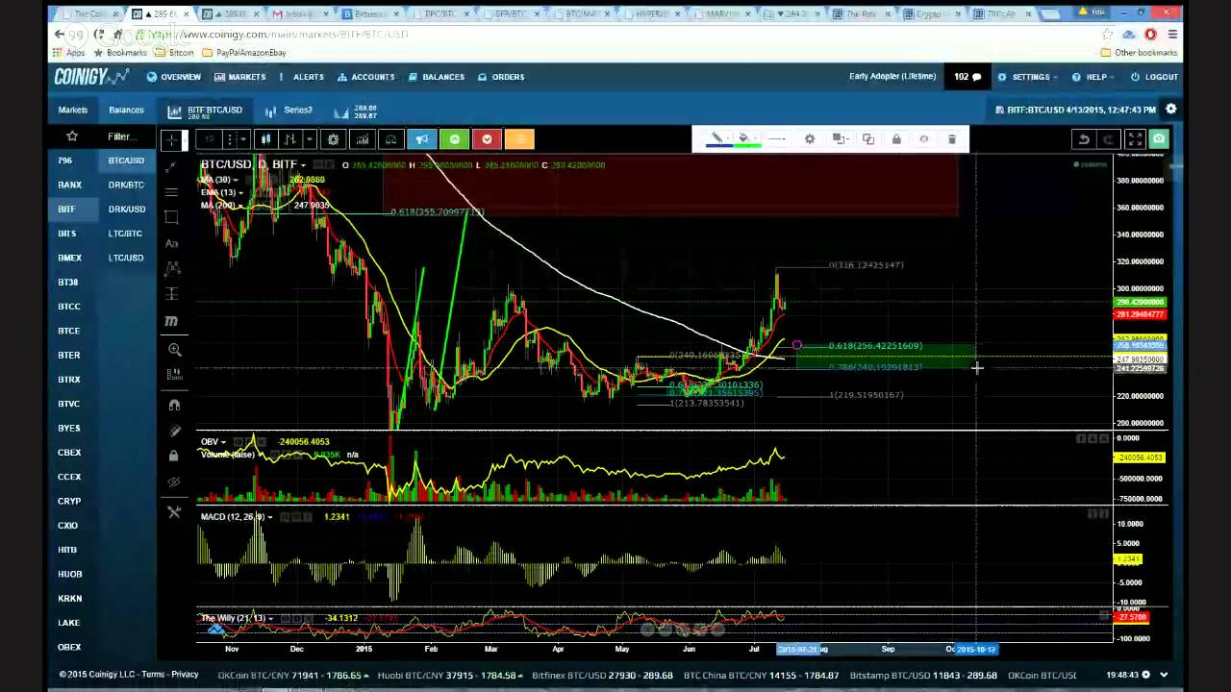Open chart properties gear in toolbar
The width and height of the screenshot is (1231, 692).
(334, 139)
